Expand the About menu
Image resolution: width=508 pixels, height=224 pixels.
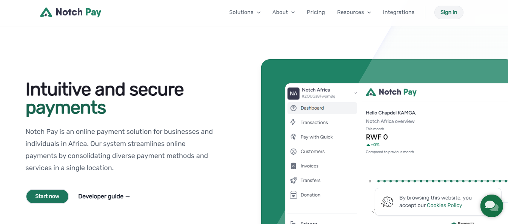pyautogui.click(x=284, y=12)
